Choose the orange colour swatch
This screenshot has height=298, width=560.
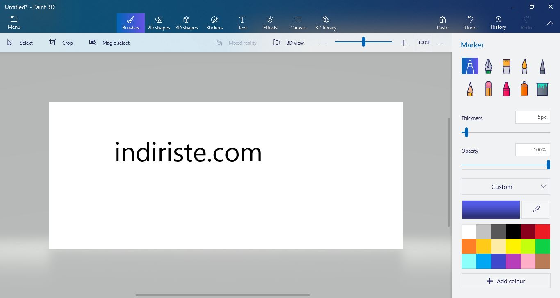469,246
